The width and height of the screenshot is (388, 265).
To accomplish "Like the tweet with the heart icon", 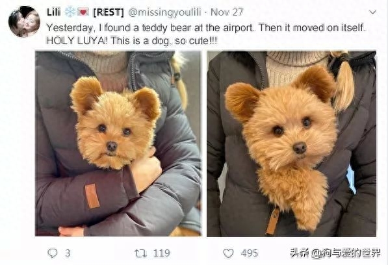I will point(228,253).
